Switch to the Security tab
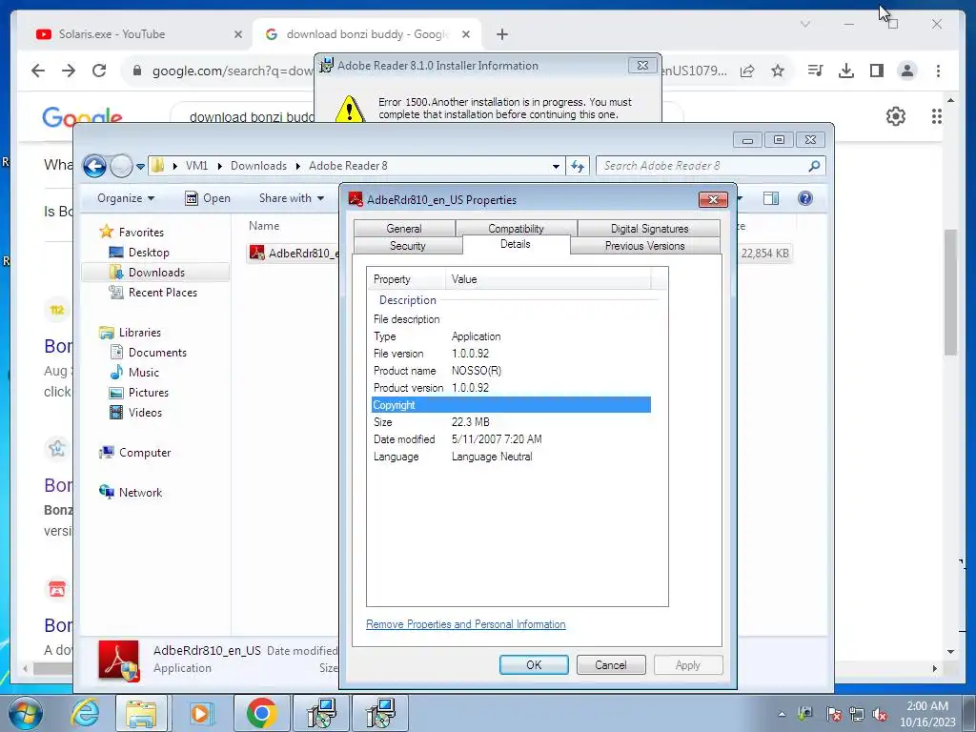 click(408, 246)
